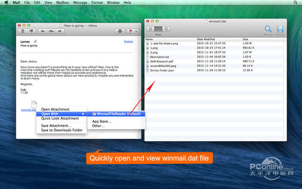Image resolution: width=302 pixels, height=189 pixels.
Task: Forward the message with forward arrow
Action: pyautogui.click(x=60, y=31)
